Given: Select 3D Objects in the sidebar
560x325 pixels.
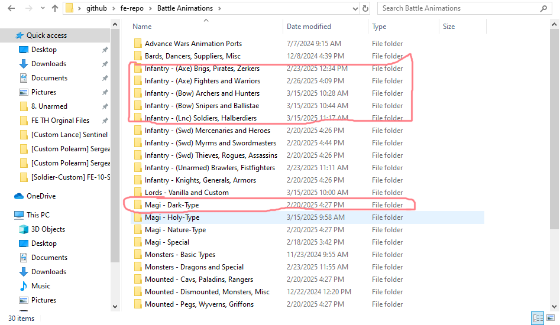Looking at the screenshot, I should [48, 229].
